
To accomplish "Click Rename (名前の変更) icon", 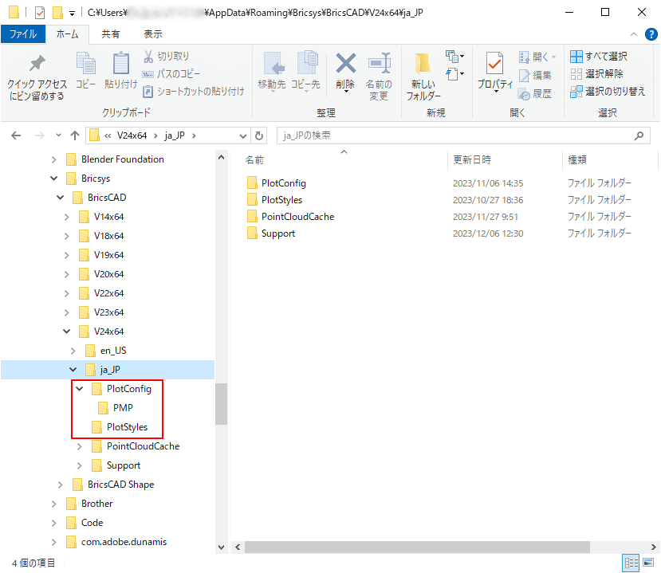I will coord(379,64).
